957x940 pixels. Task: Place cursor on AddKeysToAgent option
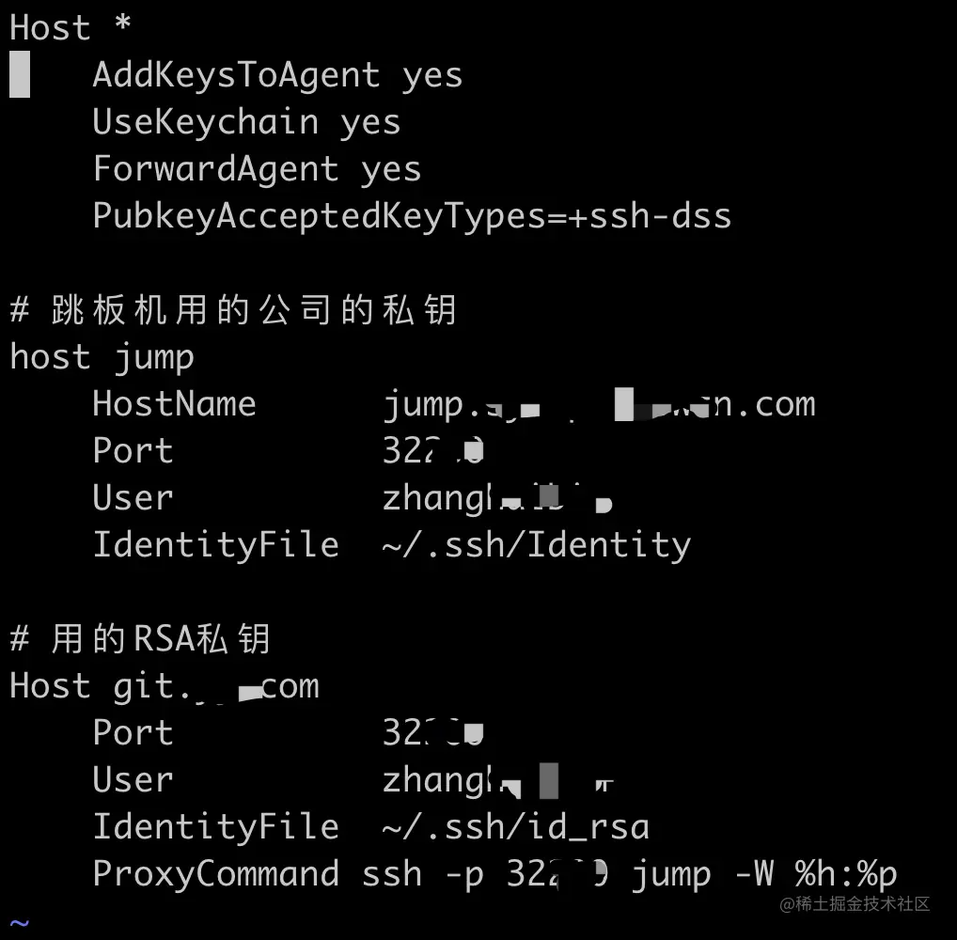(x=235, y=75)
